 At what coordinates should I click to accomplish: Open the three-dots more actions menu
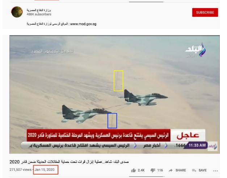[x=215, y=171]
